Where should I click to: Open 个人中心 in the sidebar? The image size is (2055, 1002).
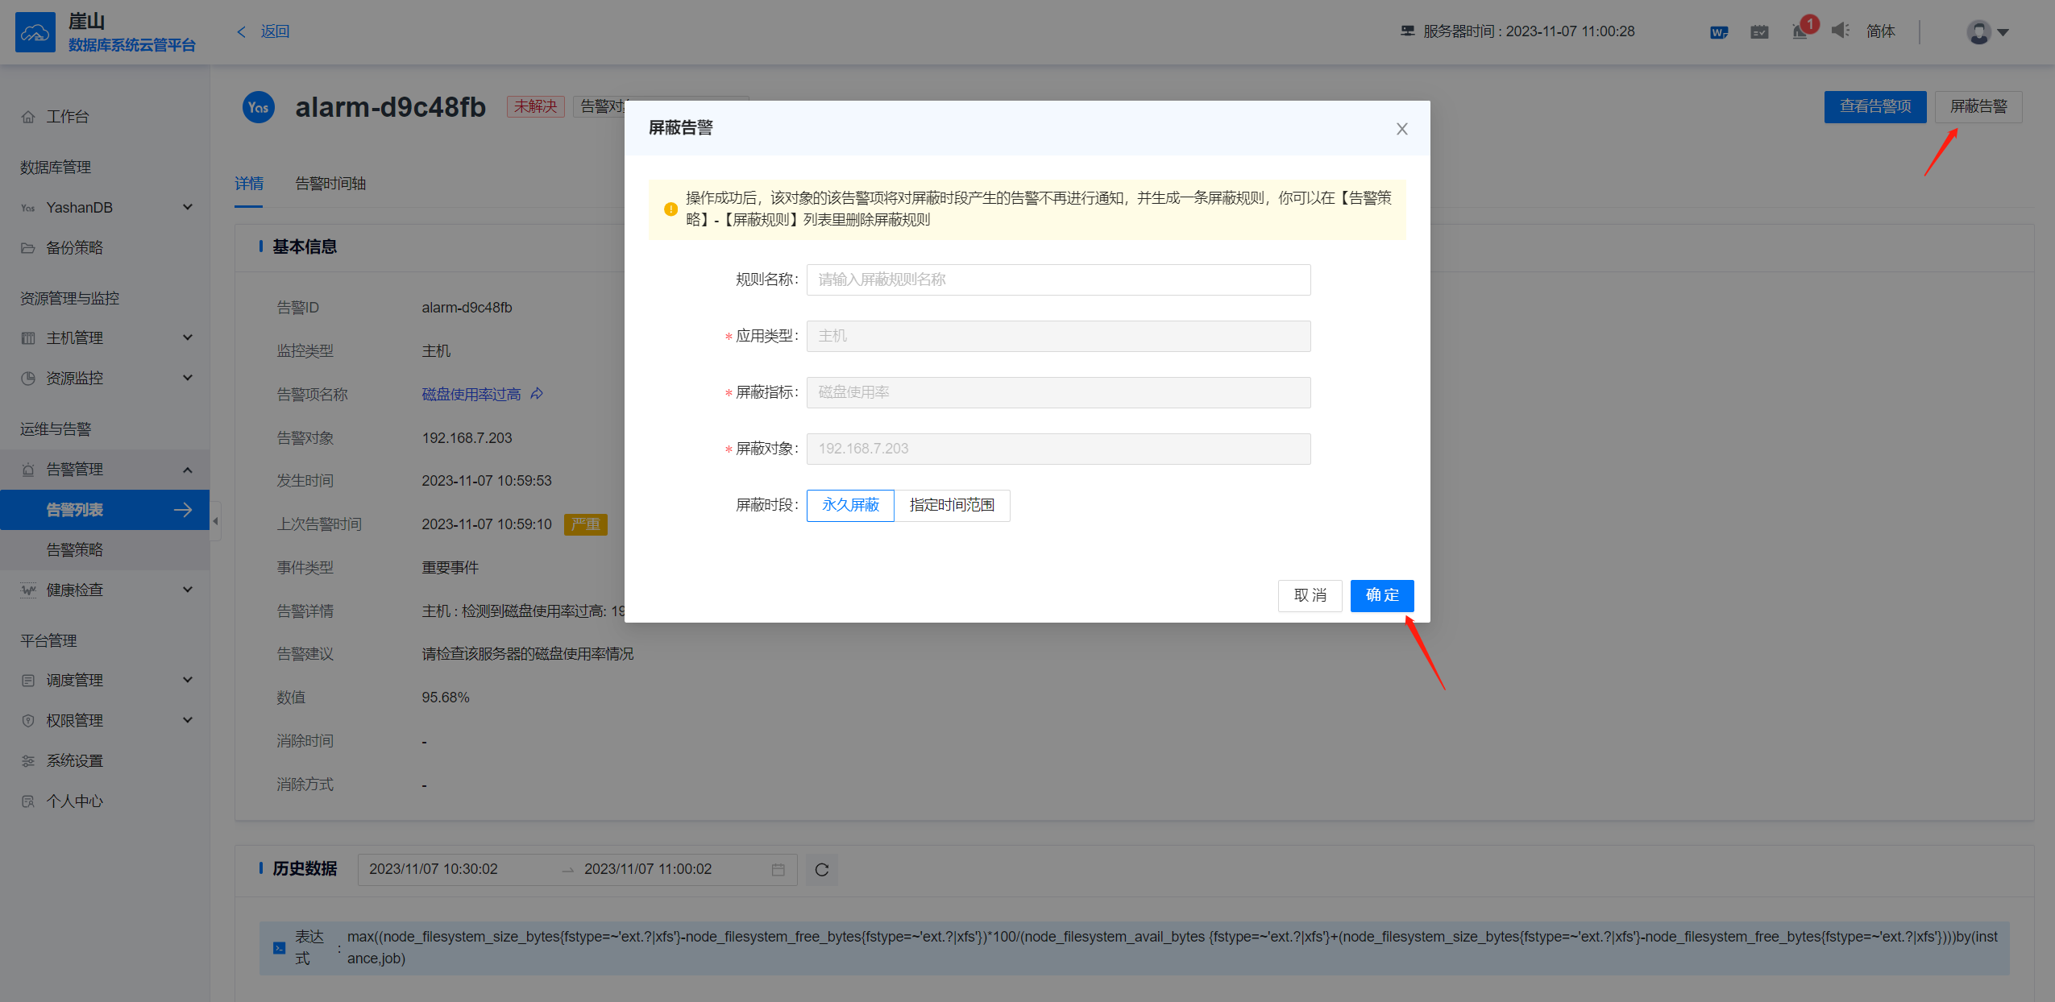click(x=74, y=801)
